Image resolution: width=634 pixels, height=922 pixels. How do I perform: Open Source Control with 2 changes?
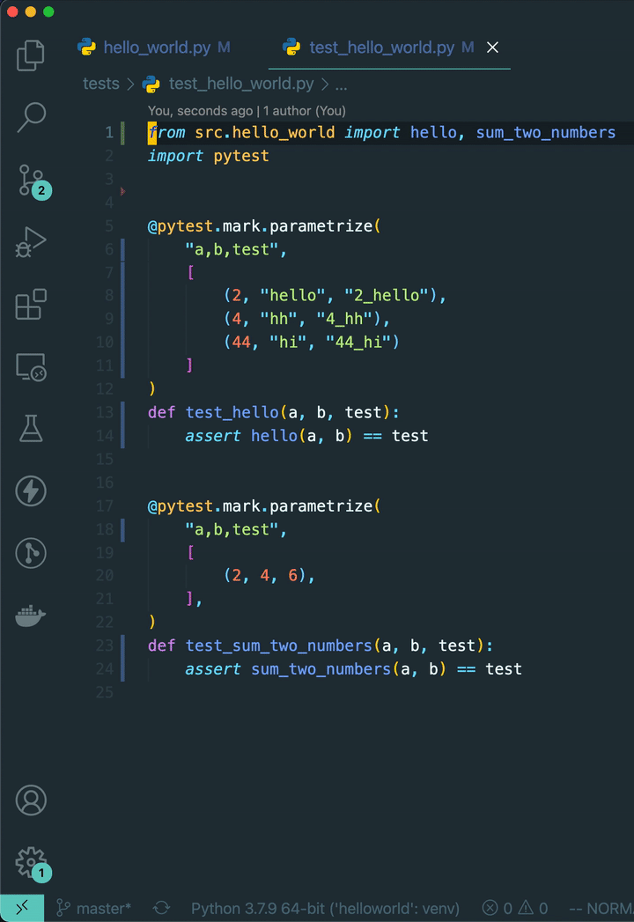point(31,180)
